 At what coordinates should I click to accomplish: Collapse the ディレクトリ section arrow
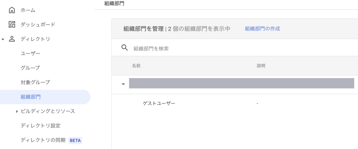tap(3, 39)
